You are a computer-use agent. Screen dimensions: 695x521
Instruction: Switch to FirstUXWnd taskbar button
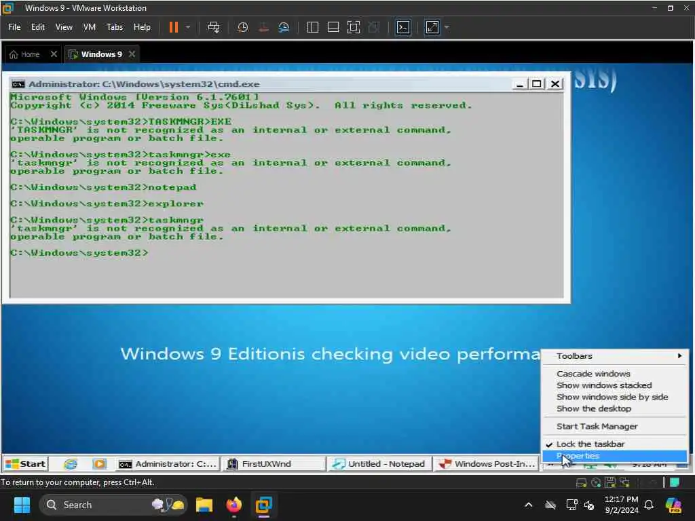(x=274, y=464)
